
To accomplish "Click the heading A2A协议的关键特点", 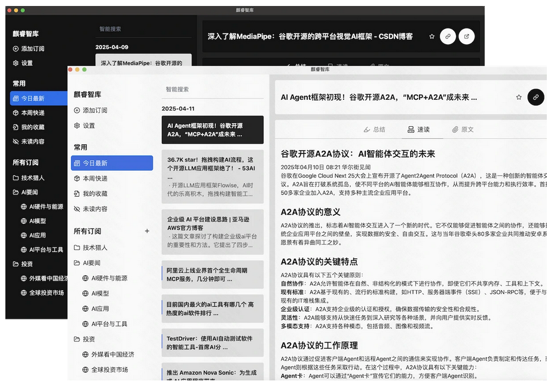I will click(x=319, y=262).
